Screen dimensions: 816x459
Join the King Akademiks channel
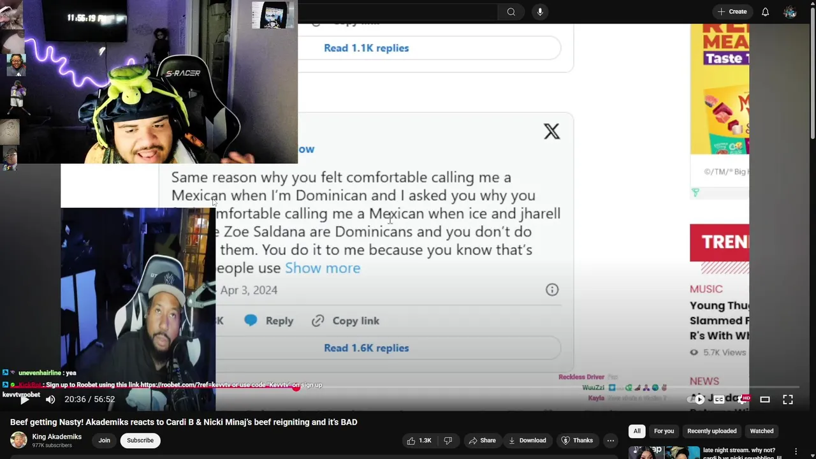tap(104, 441)
